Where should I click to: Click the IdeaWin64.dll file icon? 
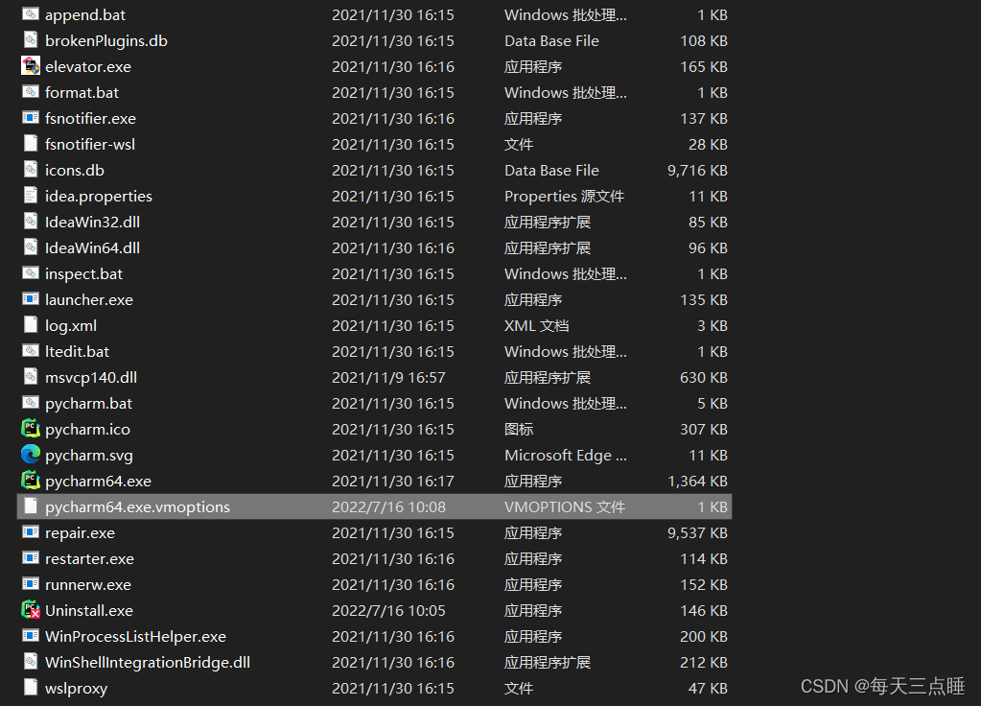31,247
